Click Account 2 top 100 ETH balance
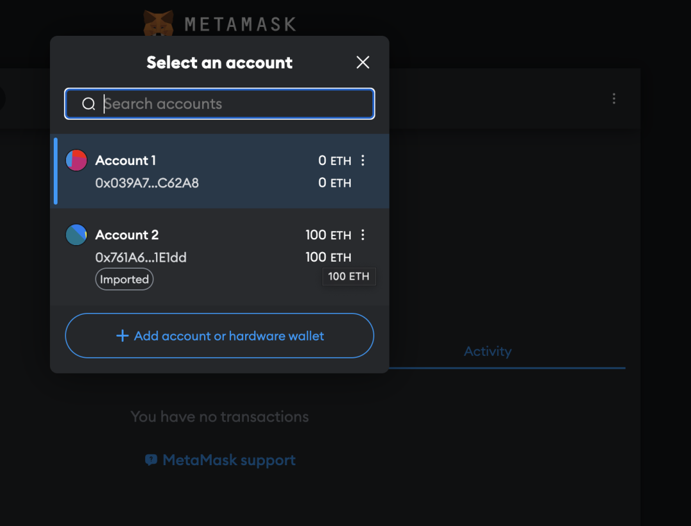 (x=328, y=235)
